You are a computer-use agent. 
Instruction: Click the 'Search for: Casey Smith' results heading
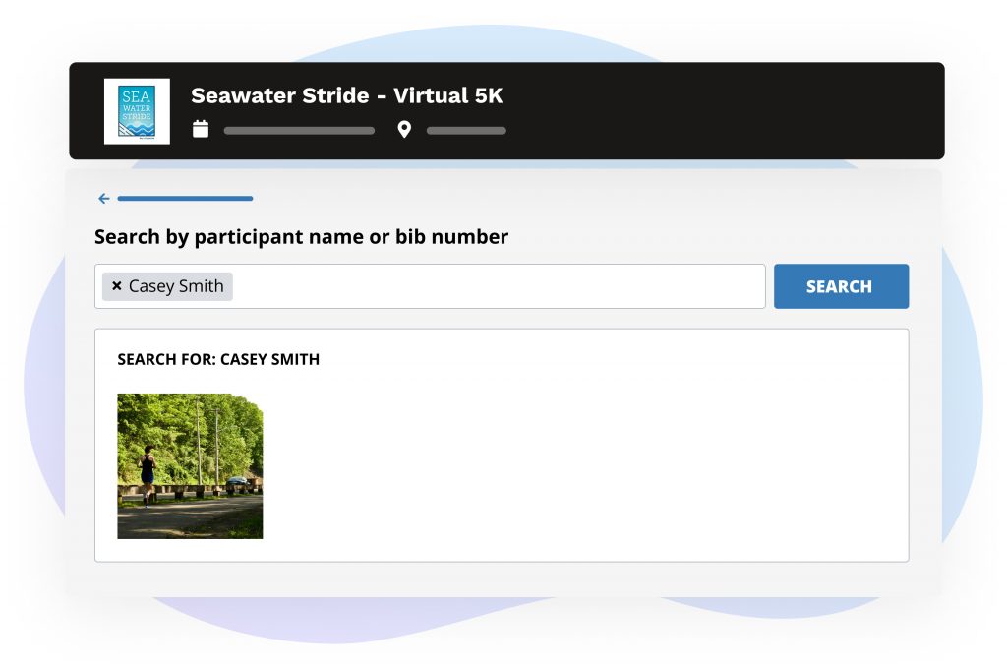[x=218, y=359]
